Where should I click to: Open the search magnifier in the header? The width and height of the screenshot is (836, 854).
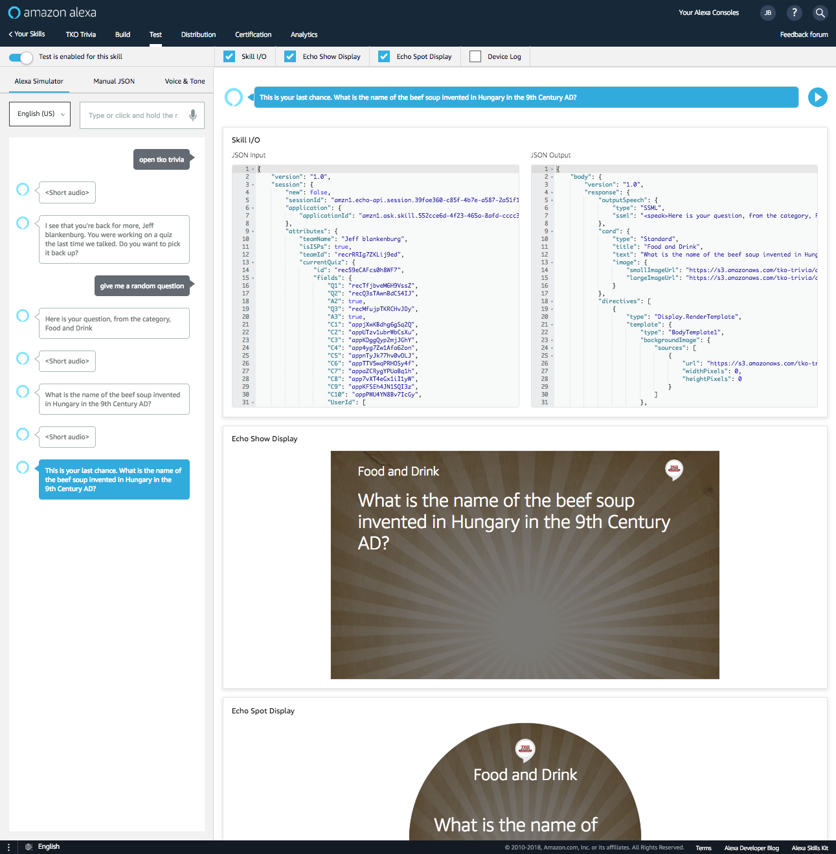point(820,13)
